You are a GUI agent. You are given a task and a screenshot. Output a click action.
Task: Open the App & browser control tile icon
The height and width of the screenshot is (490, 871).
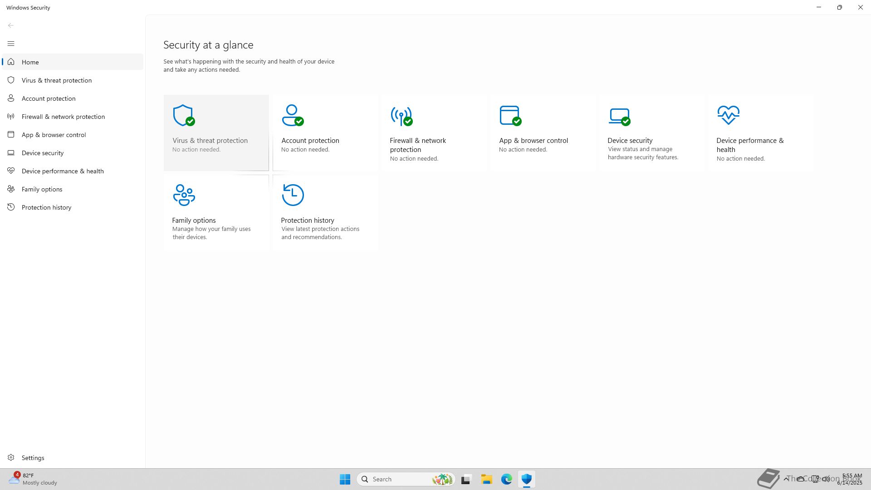510,115
